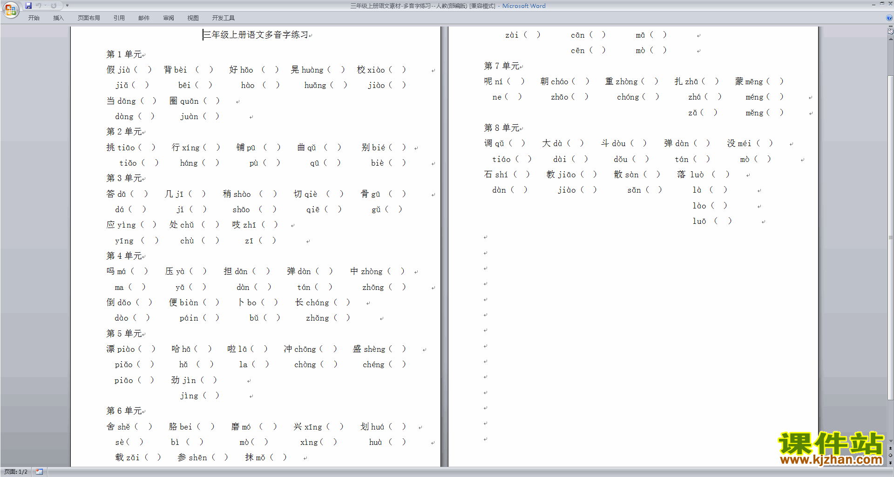Jump to previous page with double-up arrow
894x477 pixels.
(890, 449)
